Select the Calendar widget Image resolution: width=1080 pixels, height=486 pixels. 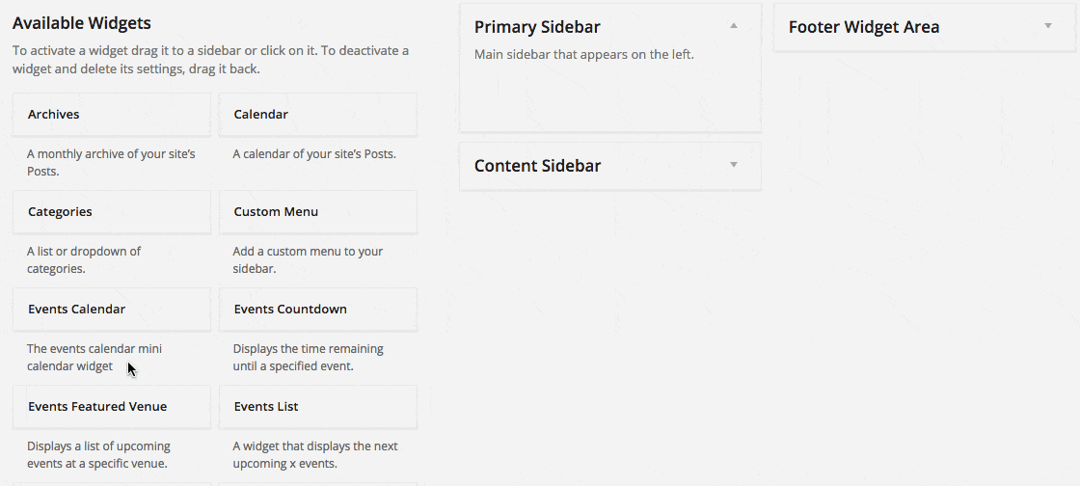tap(317, 115)
